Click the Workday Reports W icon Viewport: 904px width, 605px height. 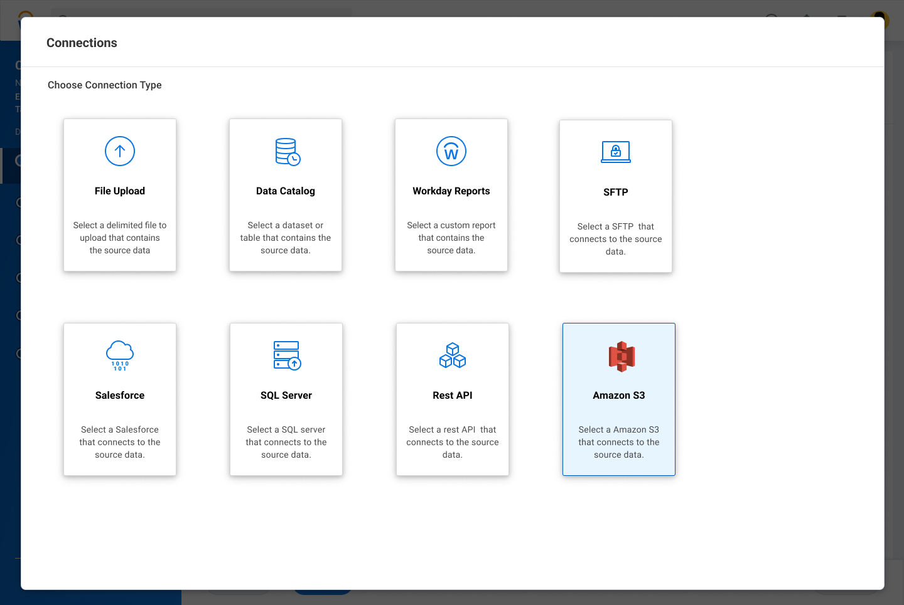click(451, 151)
